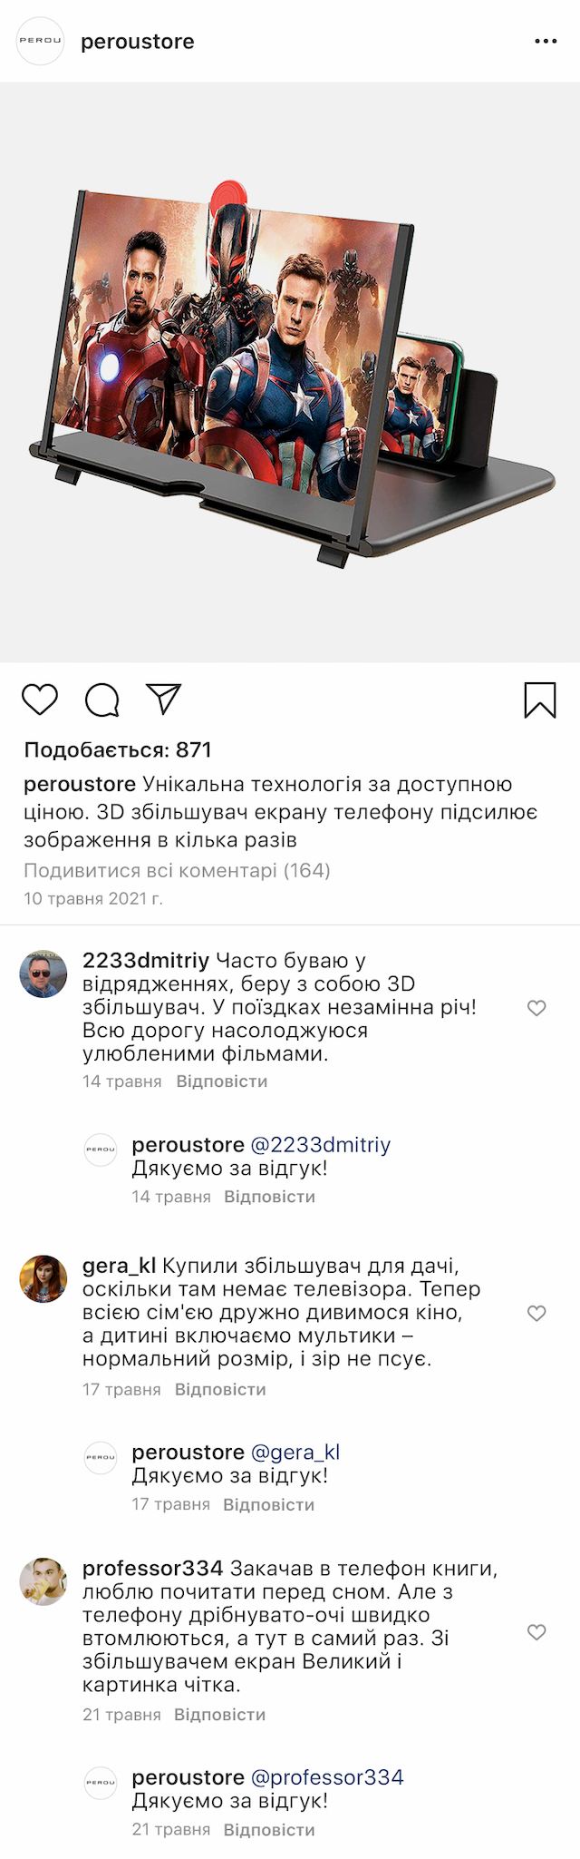Viewport: 580px width, 1859px height.
Task: Open professor334's profile avatar
Action: click(x=43, y=1582)
